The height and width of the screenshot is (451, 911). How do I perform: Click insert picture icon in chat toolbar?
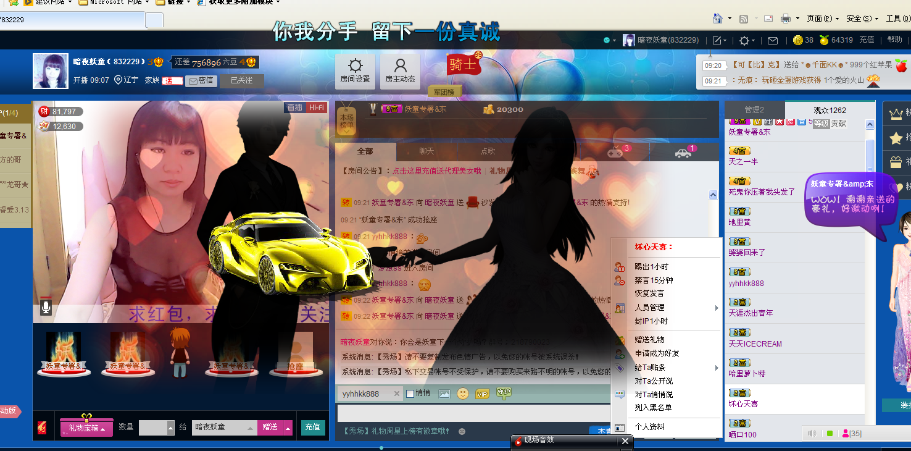[444, 394]
